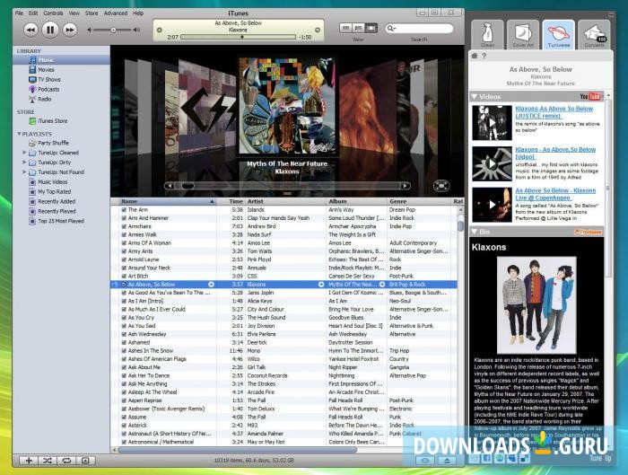628x475 pixels.
Task: Open the File menu
Action: (19, 13)
